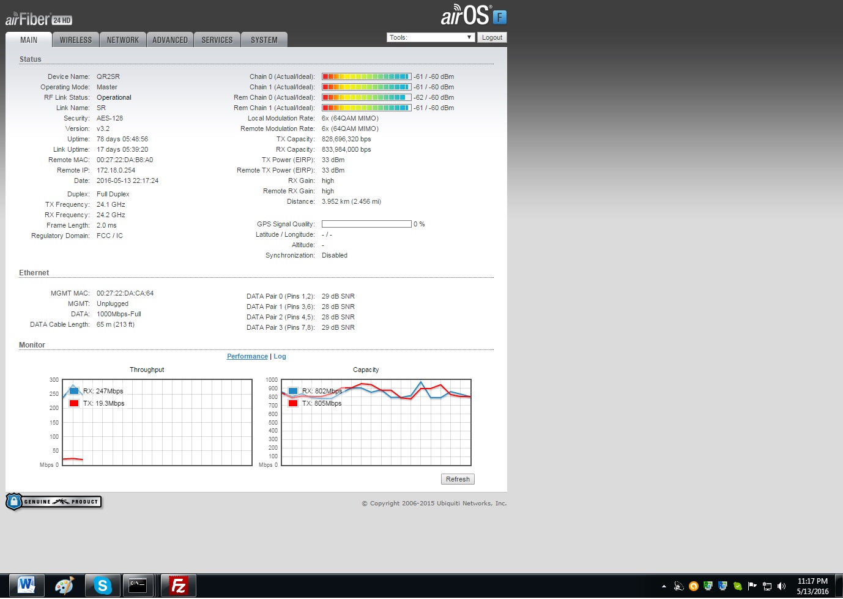Open Paint from the taskbar
The image size is (843, 599).
pyautogui.click(x=64, y=586)
